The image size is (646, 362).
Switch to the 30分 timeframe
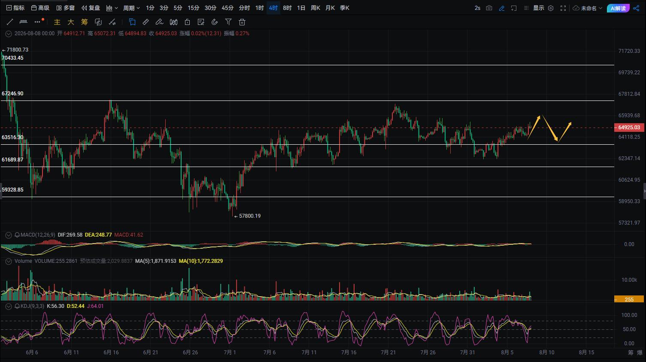210,8
